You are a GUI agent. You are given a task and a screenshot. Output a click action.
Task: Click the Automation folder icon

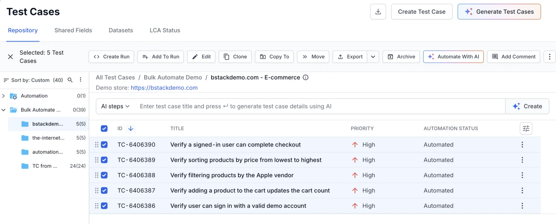14,96
